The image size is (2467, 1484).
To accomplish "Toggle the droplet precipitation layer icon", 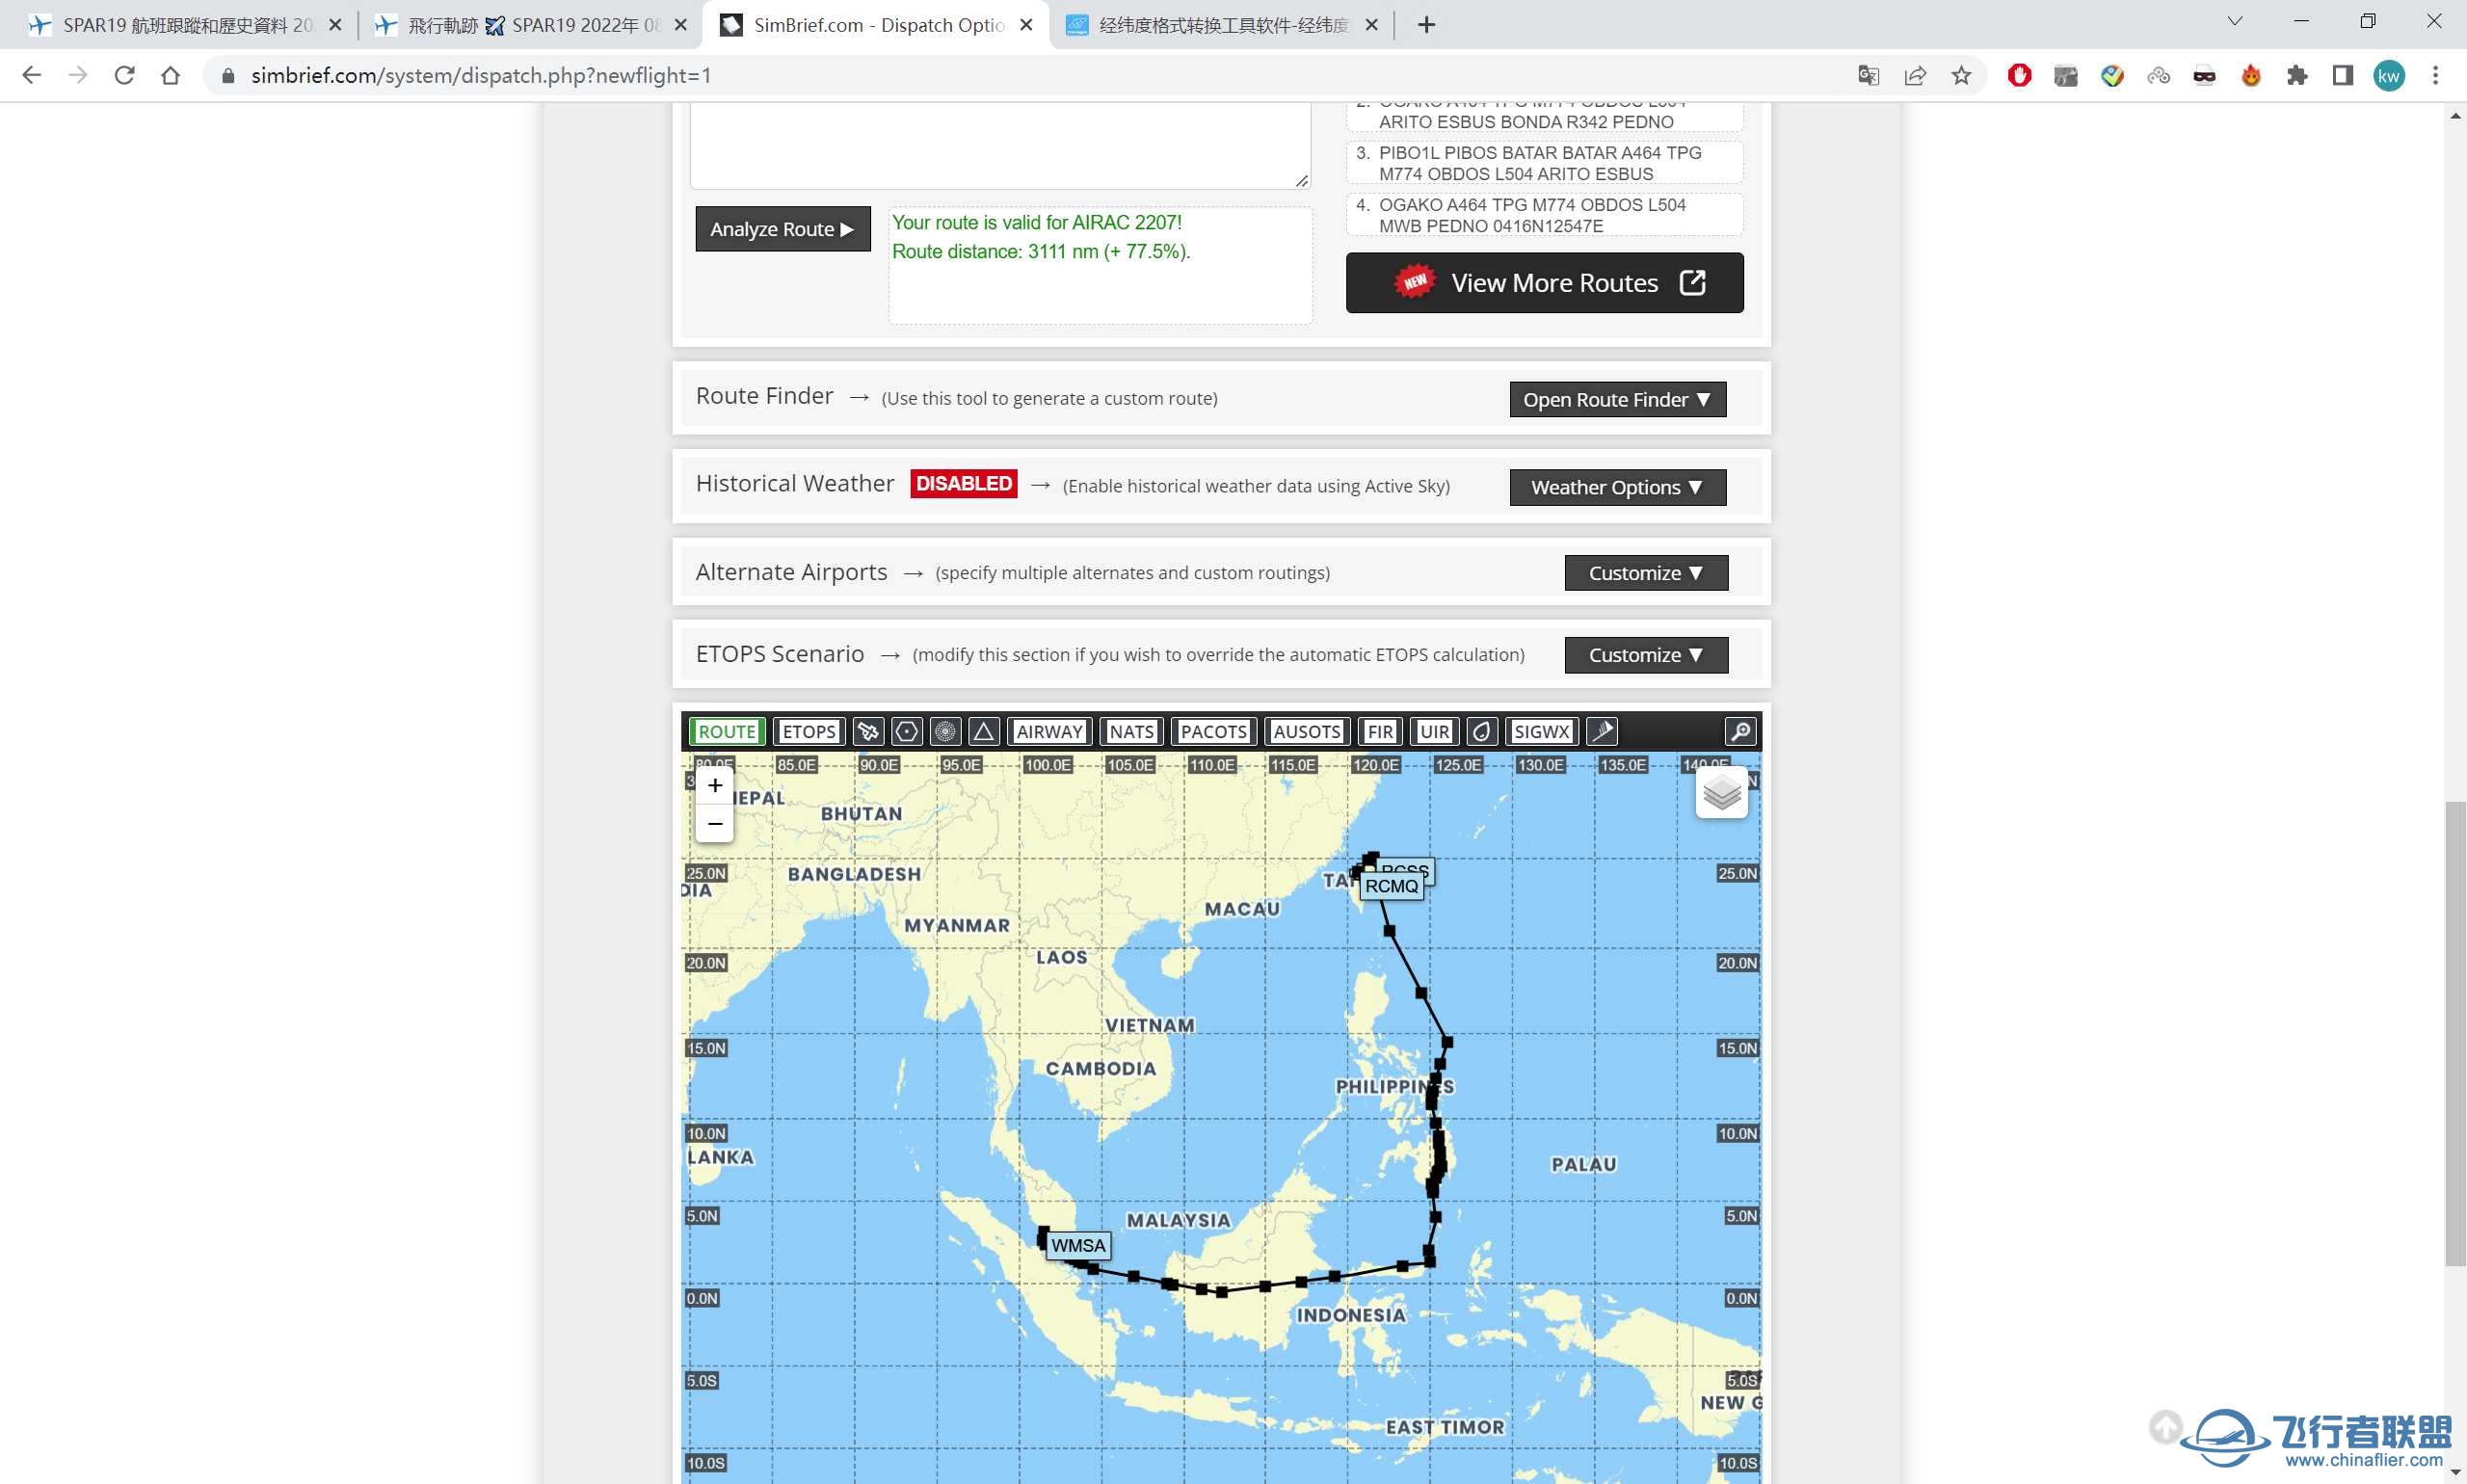I will [x=1481, y=731].
